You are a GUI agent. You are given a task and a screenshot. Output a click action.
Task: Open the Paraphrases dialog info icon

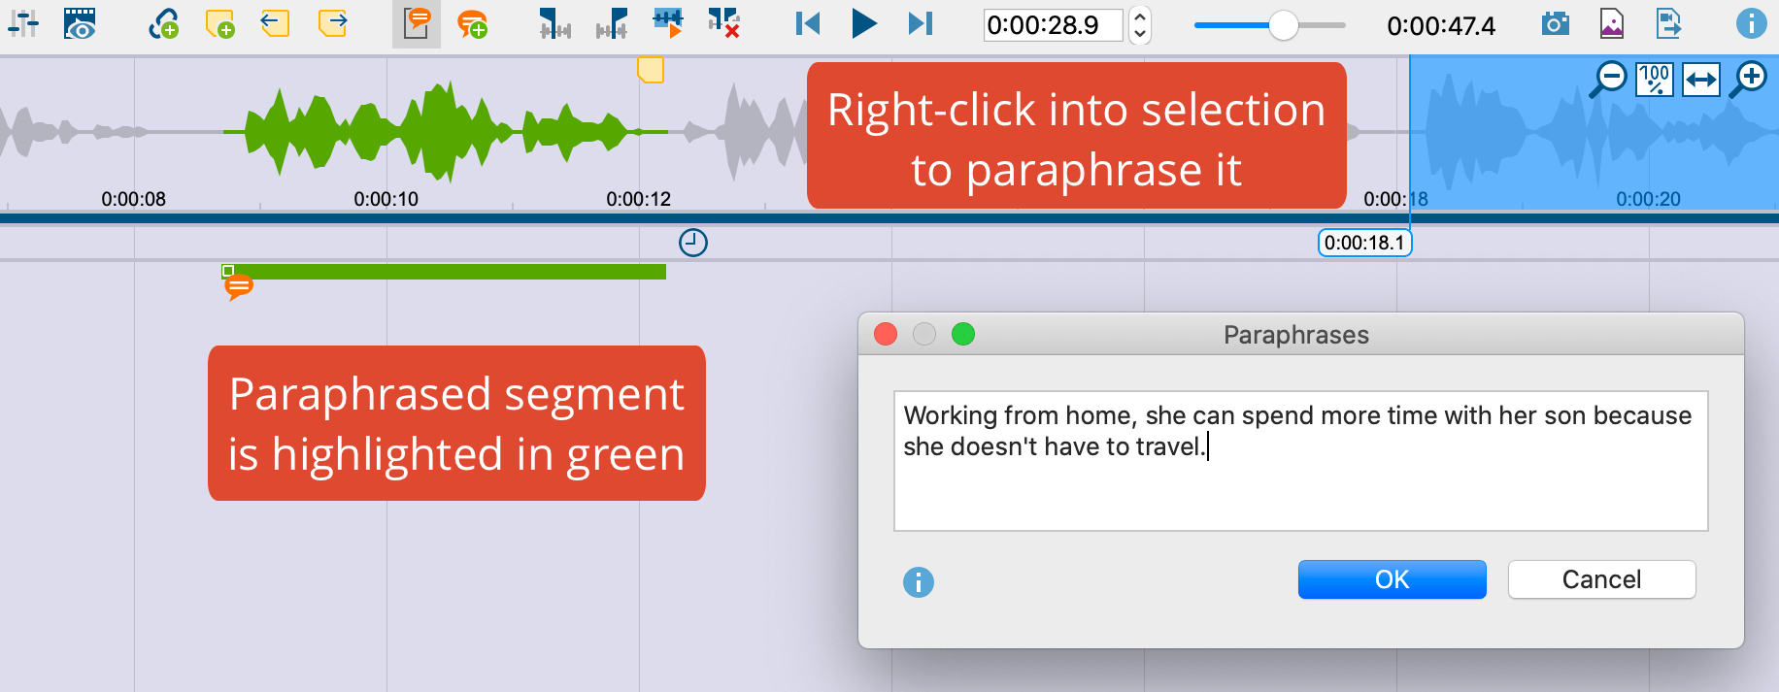(919, 582)
